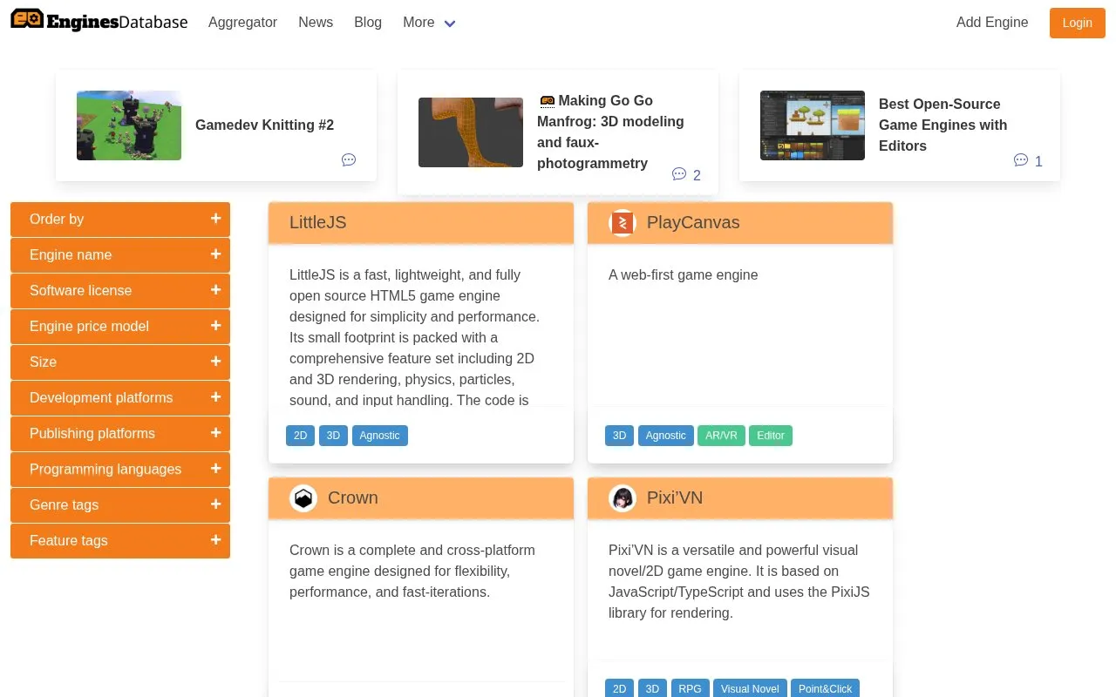Open comments icon on Gamedev Knitting #2

pos(349,159)
